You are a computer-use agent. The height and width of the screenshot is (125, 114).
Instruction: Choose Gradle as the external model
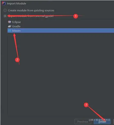tap(16, 26)
